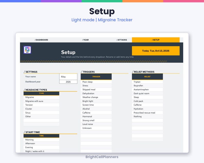Click the Setup page title in banner
This screenshot has height=163, width=204.
tap(68, 52)
